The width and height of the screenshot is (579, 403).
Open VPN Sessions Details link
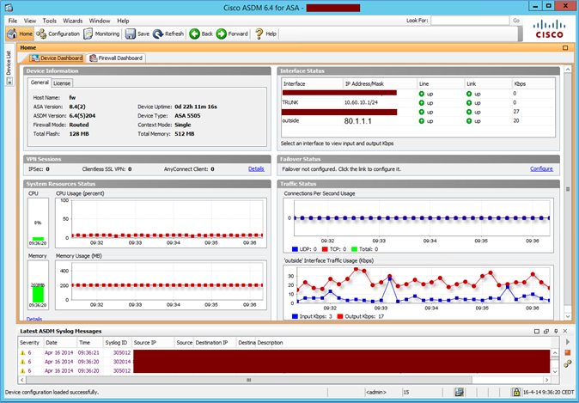point(256,168)
